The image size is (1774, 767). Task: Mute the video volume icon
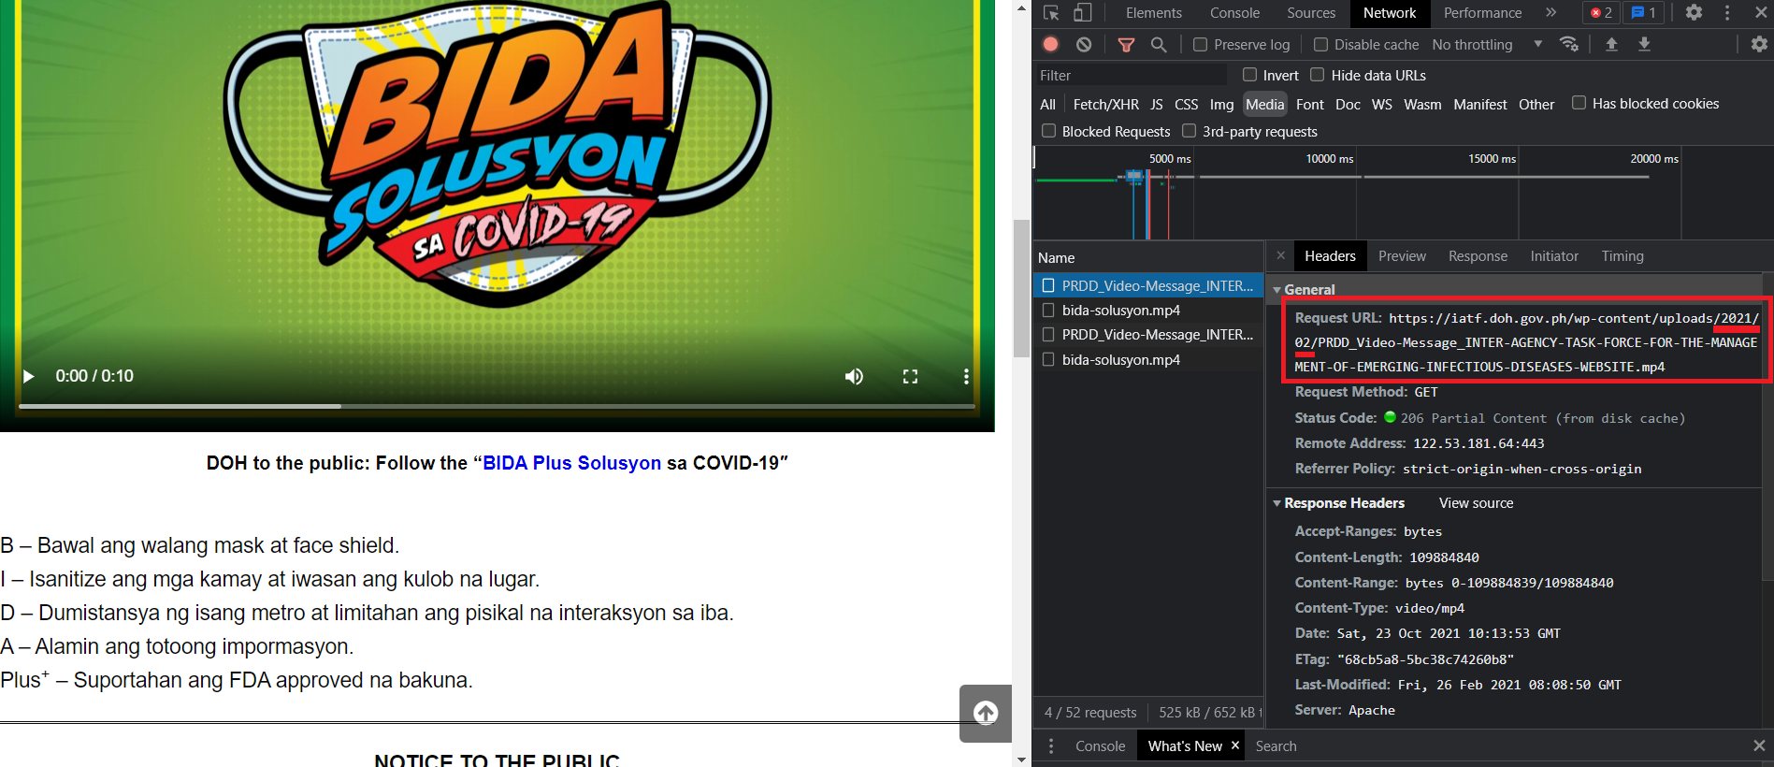(x=854, y=376)
